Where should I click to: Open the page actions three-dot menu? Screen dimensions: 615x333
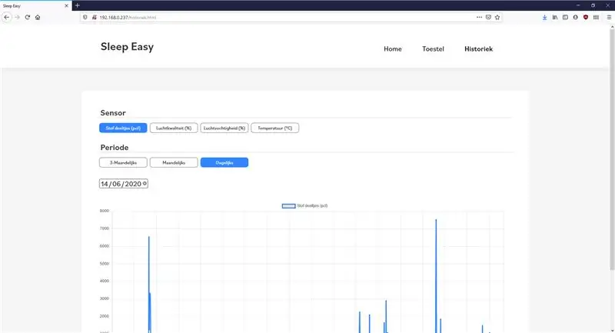(479, 17)
